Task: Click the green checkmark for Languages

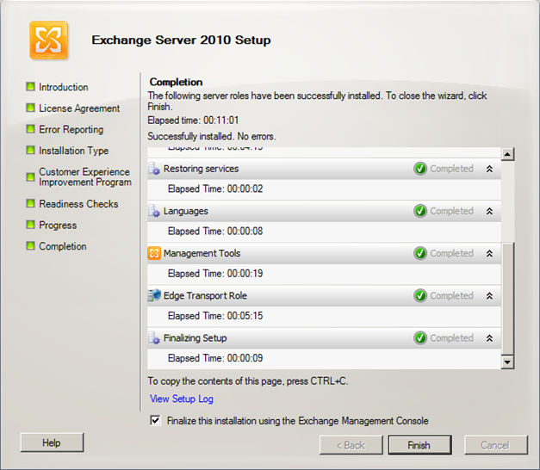Action: pyautogui.click(x=420, y=211)
